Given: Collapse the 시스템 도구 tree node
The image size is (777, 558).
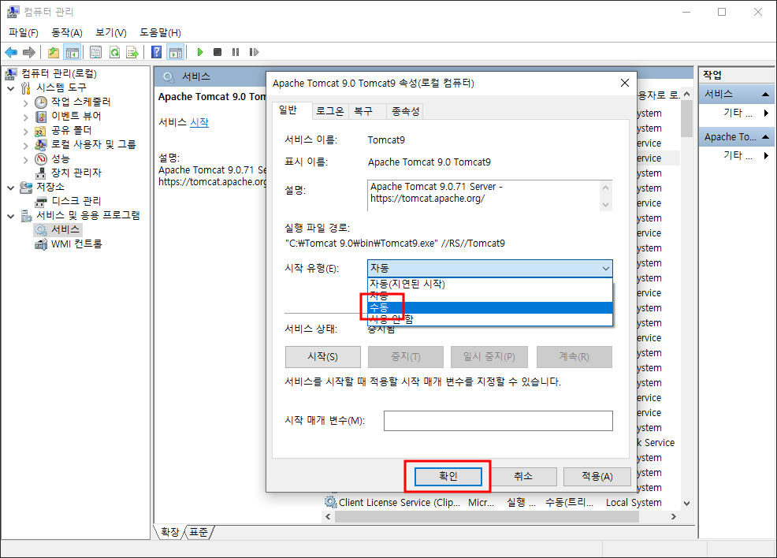Looking at the screenshot, I should (11, 89).
